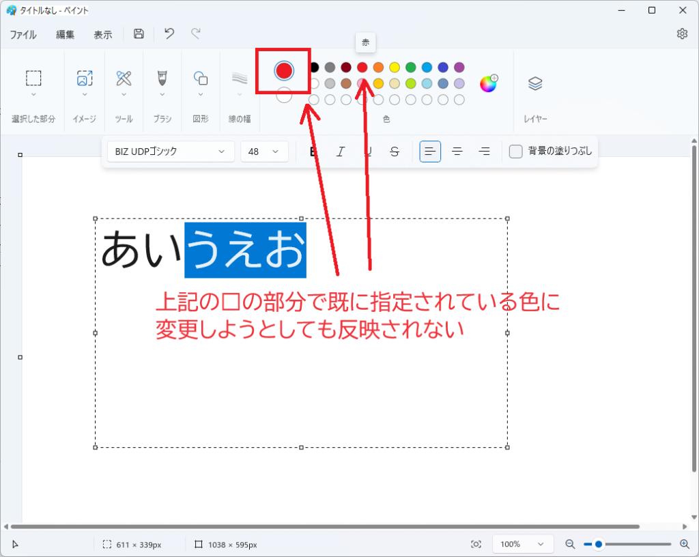The image size is (699, 557).
Task: Apply Strikethrough to the text
Action: tap(394, 152)
